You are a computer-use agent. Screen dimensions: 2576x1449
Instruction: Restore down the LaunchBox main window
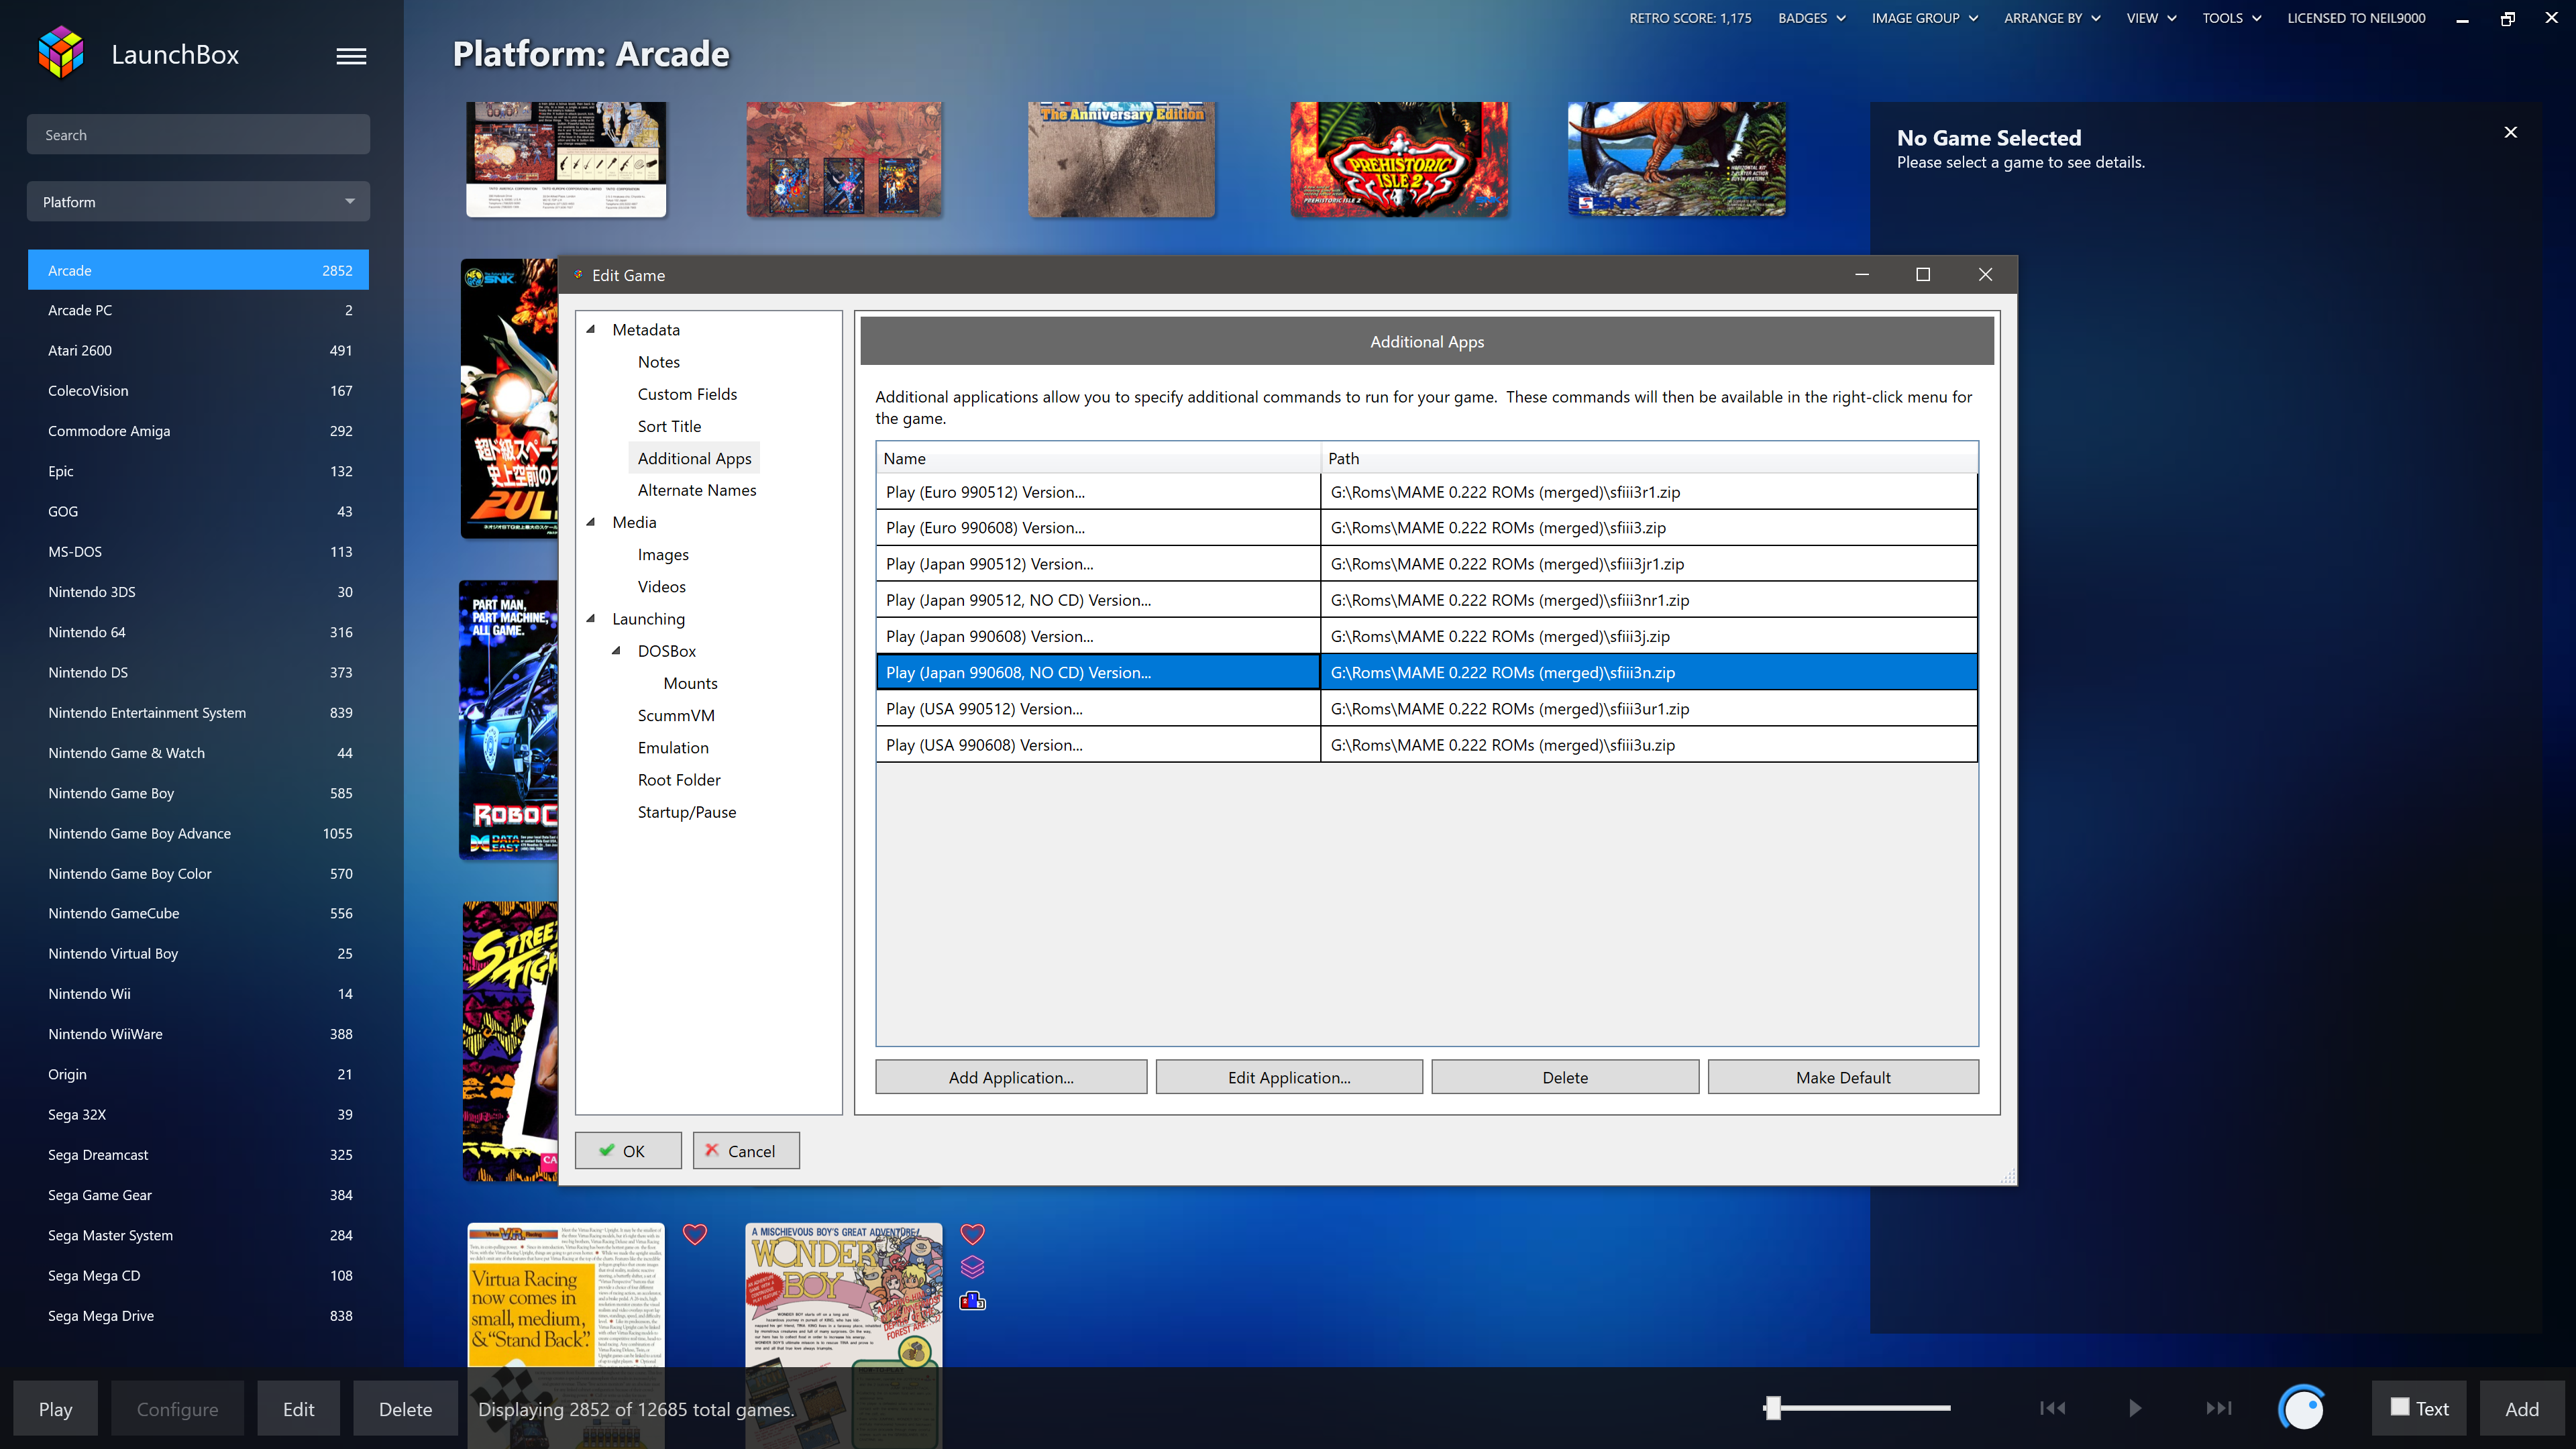pyautogui.click(x=2507, y=18)
